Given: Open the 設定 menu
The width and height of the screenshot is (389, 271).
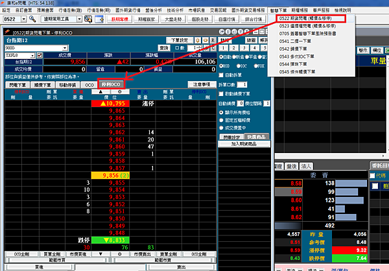Looking at the screenshot, I should click(6, 10).
